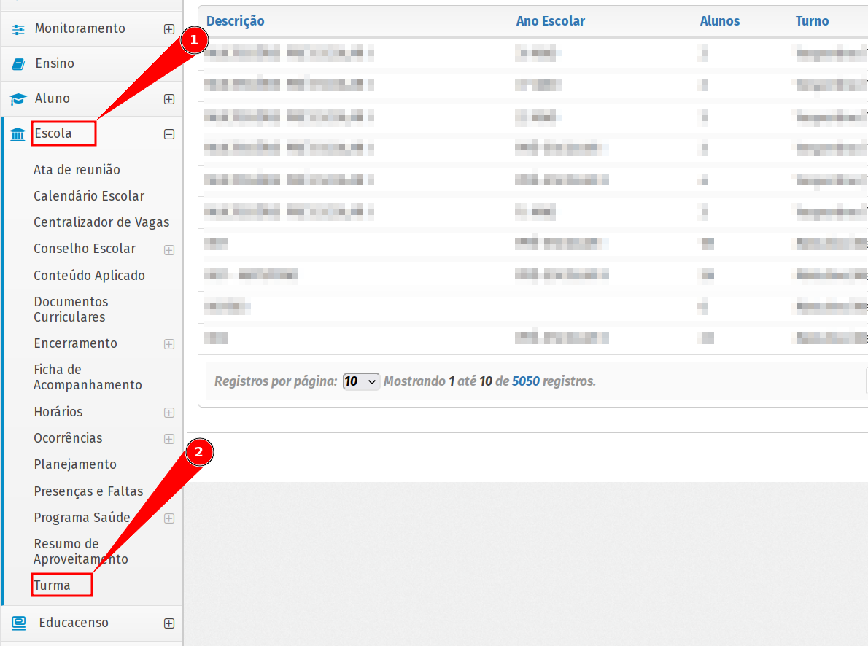Click the Educacenso sidebar icon
The image size is (868, 646).
point(18,623)
